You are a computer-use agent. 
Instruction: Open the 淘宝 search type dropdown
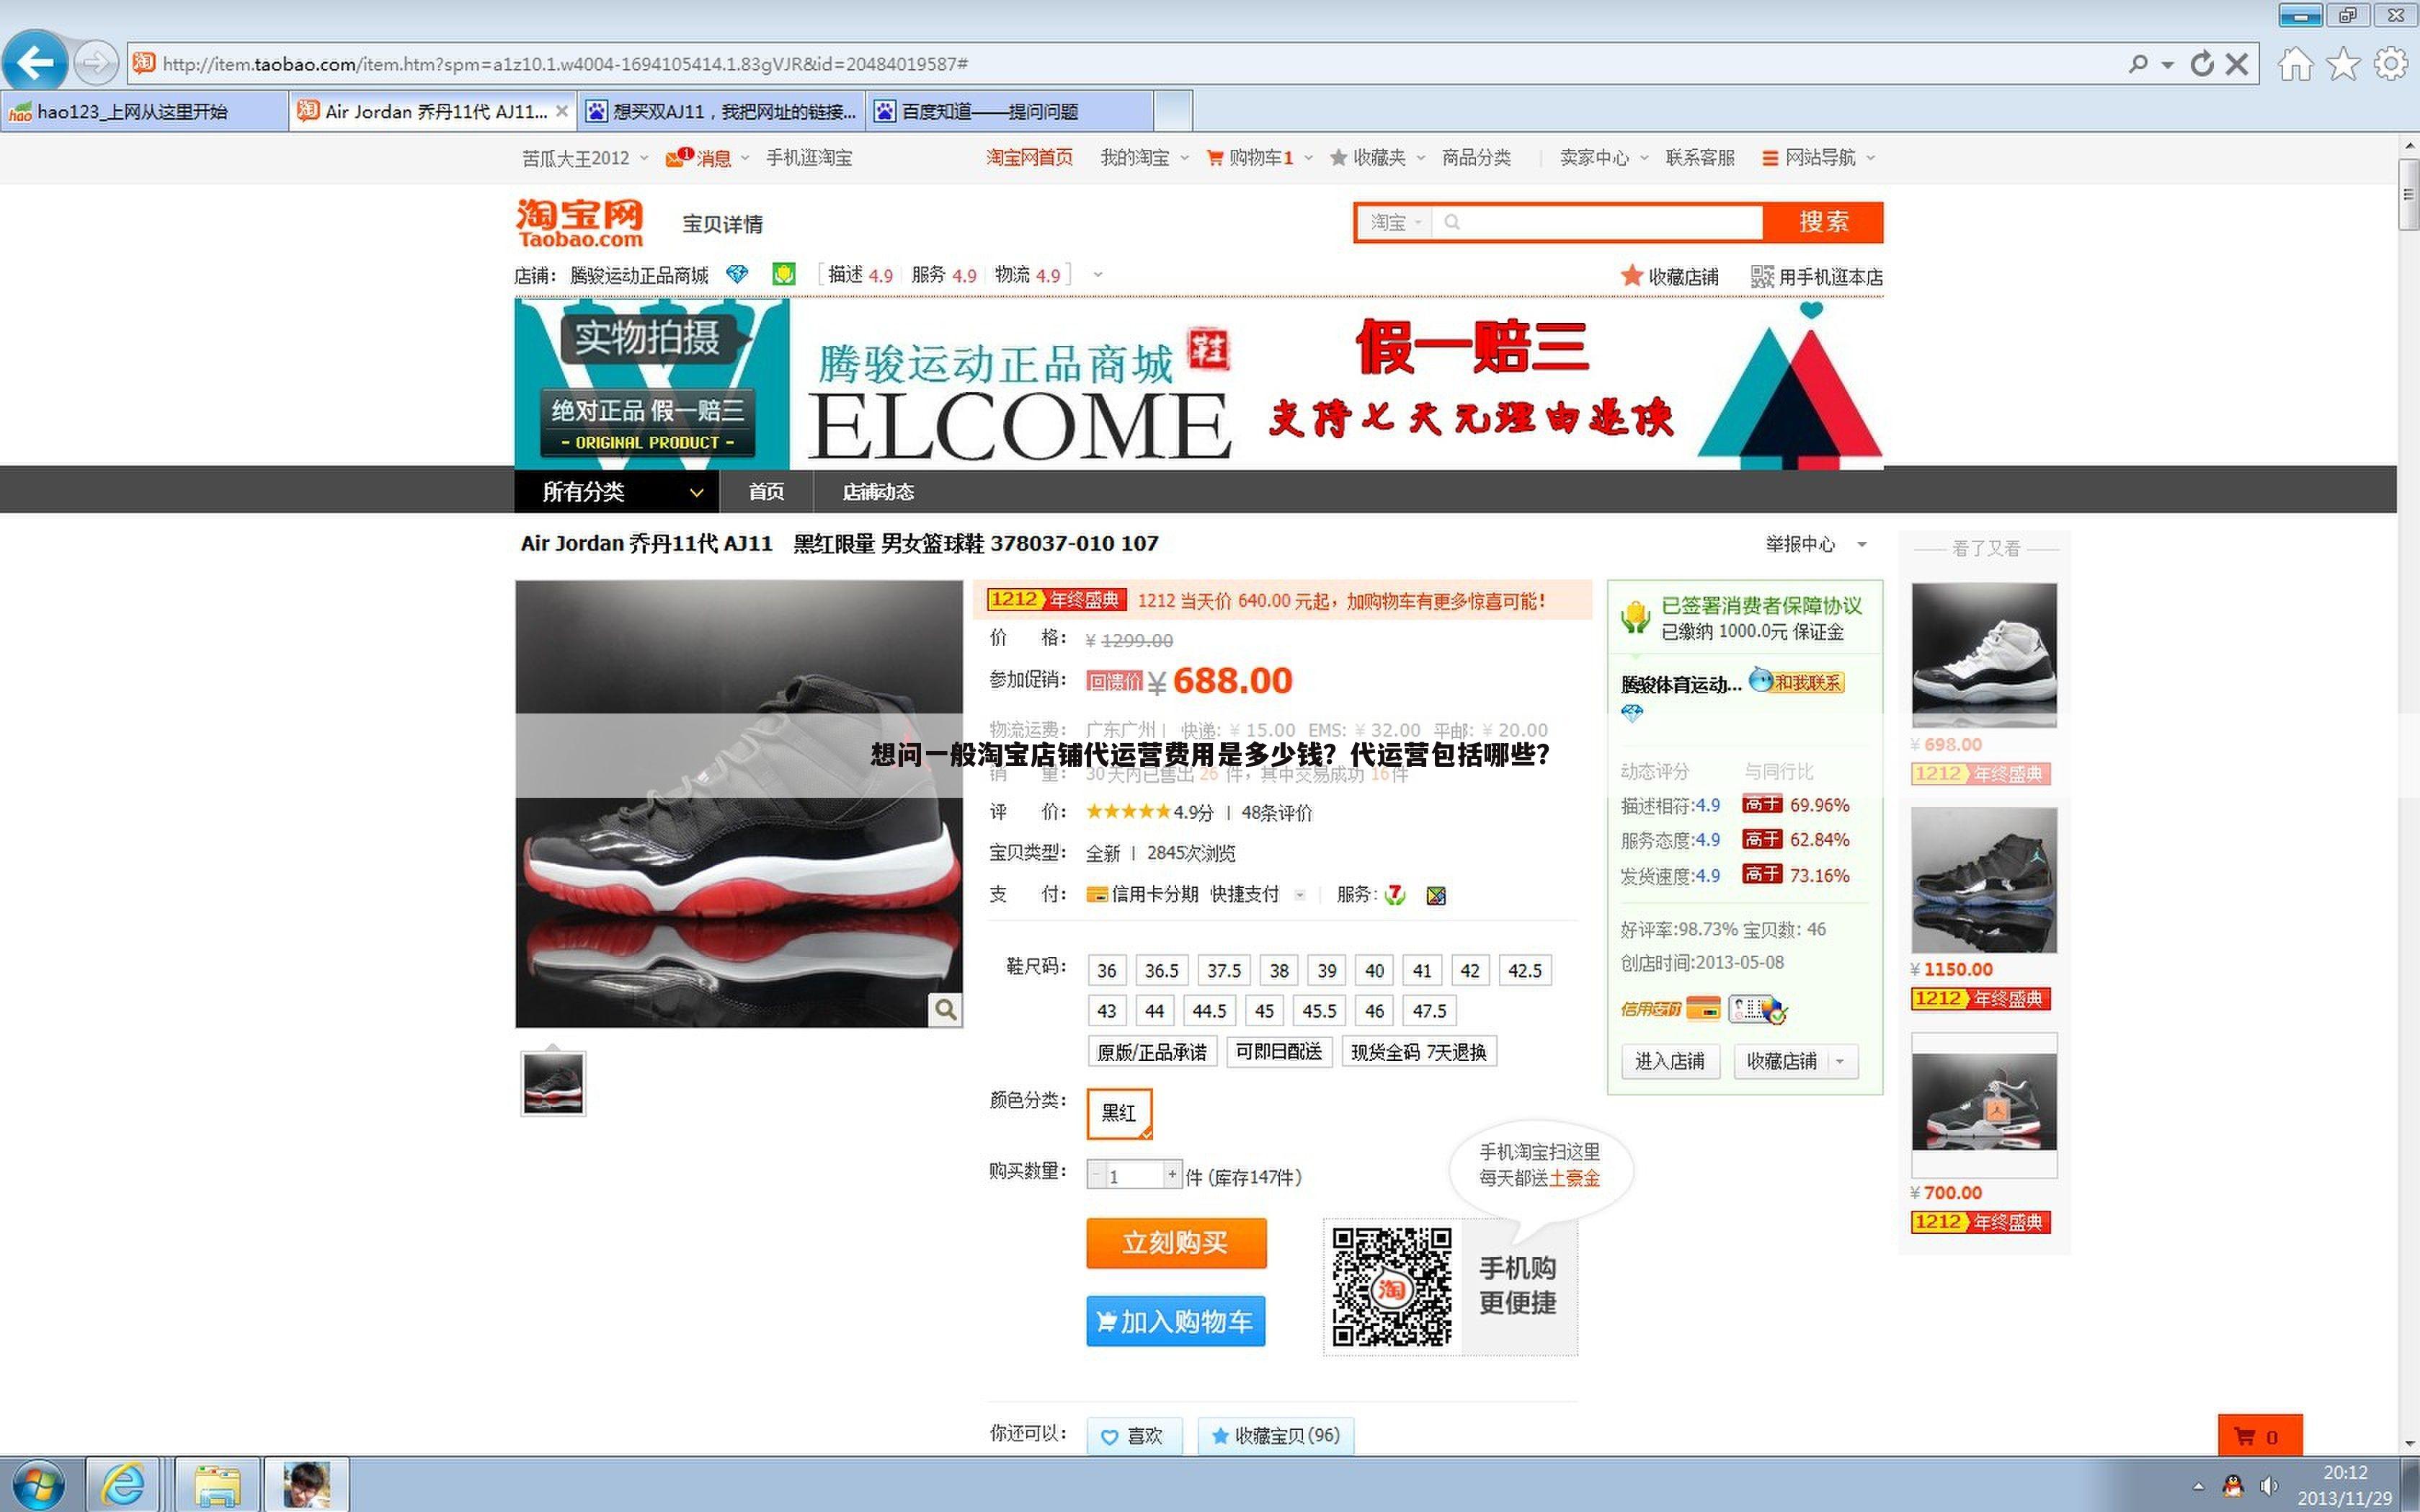click(x=1395, y=222)
